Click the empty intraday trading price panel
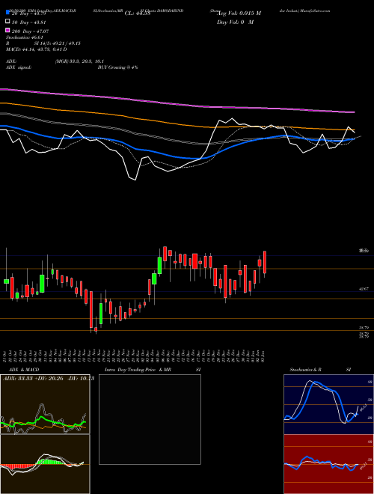 150,419
